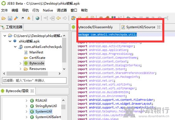The height and width of the screenshot is (120, 175).
Task: Expand the Bytecode node in project tree
Action: 21,63
